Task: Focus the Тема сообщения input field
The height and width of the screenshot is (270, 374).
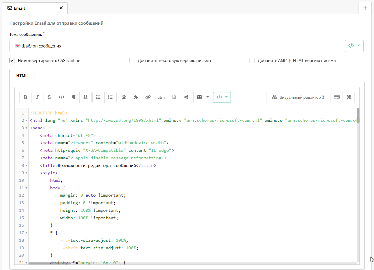Action: [x=177, y=46]
